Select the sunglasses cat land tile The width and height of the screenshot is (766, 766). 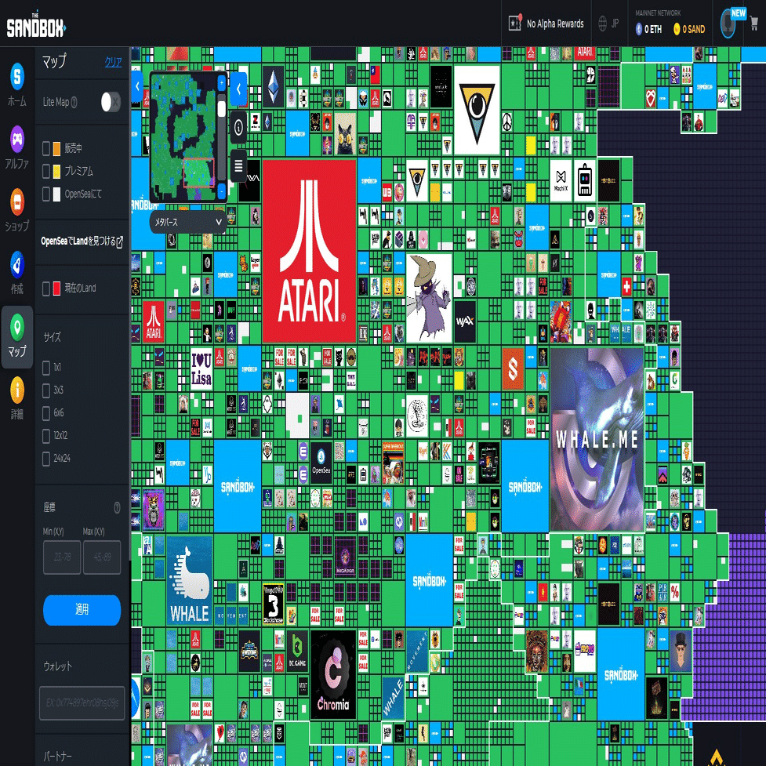tap(345, 133)
